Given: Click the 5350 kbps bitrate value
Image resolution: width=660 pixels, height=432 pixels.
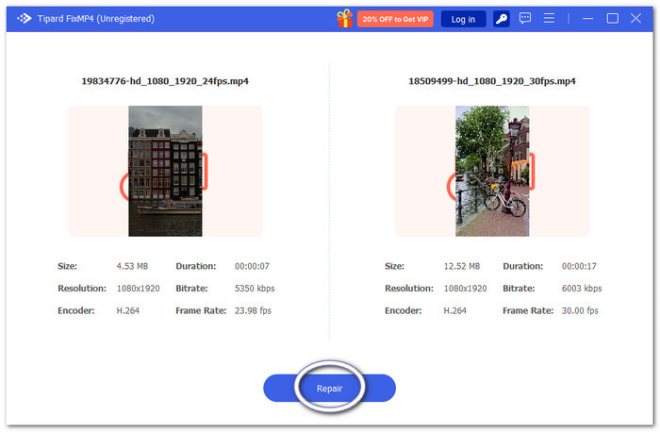Looking at the screenshot, I should [255, 289].
